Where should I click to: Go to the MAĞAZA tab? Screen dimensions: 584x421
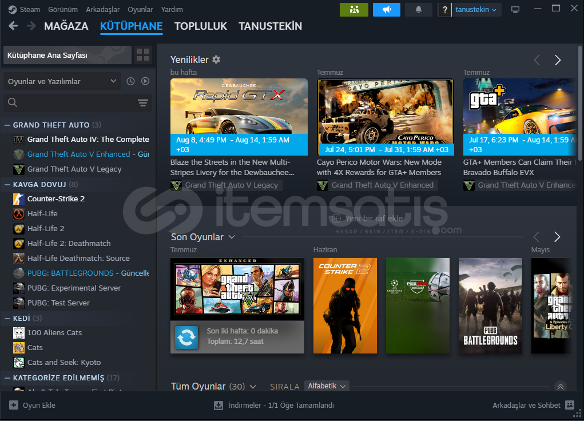click(66, 26)
